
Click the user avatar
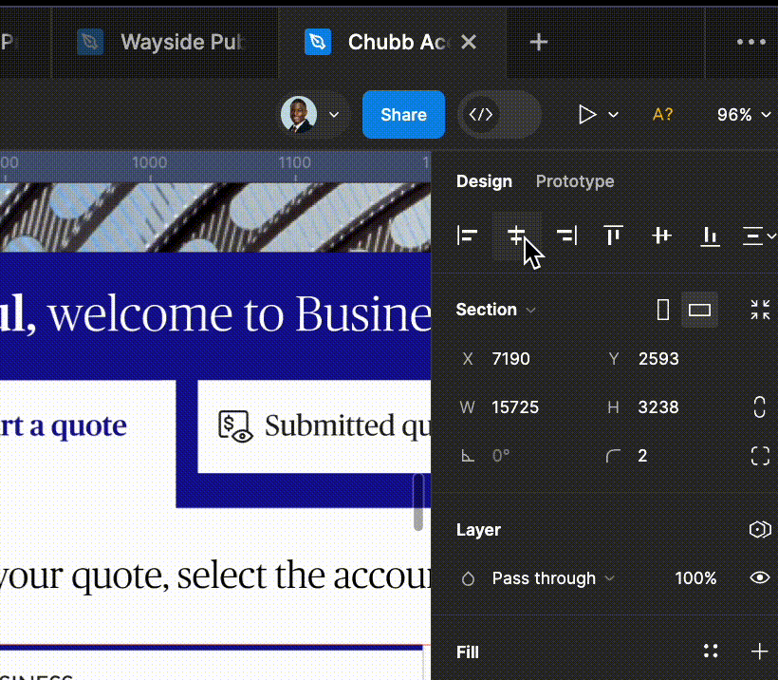point(298,115)
